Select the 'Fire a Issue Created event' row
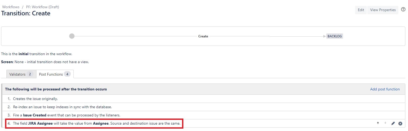 pyautogui.click(x=204, y=115)
